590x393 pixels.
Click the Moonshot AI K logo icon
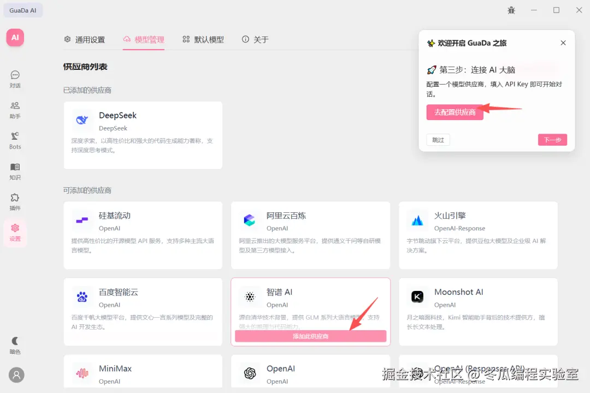(417, 297)
